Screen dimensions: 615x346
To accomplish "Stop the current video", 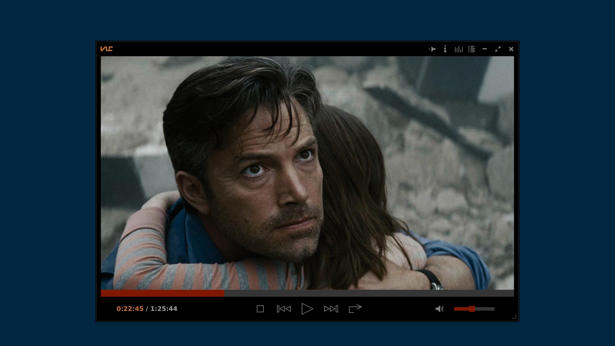I will click(260, 309).
